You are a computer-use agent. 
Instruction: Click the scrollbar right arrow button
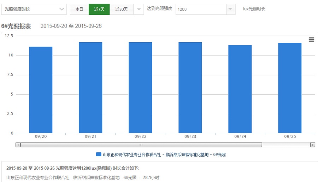pos(312,145)
